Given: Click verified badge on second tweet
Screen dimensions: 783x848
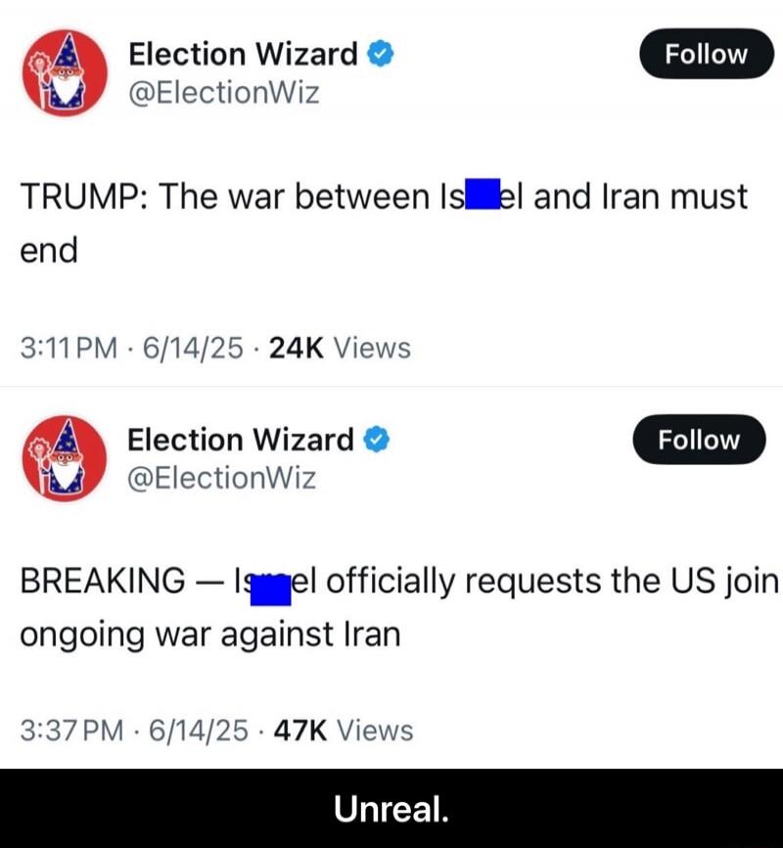Looking at the screenshot, I should click(x=377, y=440).
